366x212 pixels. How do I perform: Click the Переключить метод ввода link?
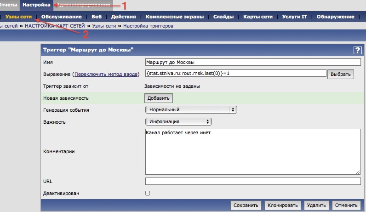[106, 74]
